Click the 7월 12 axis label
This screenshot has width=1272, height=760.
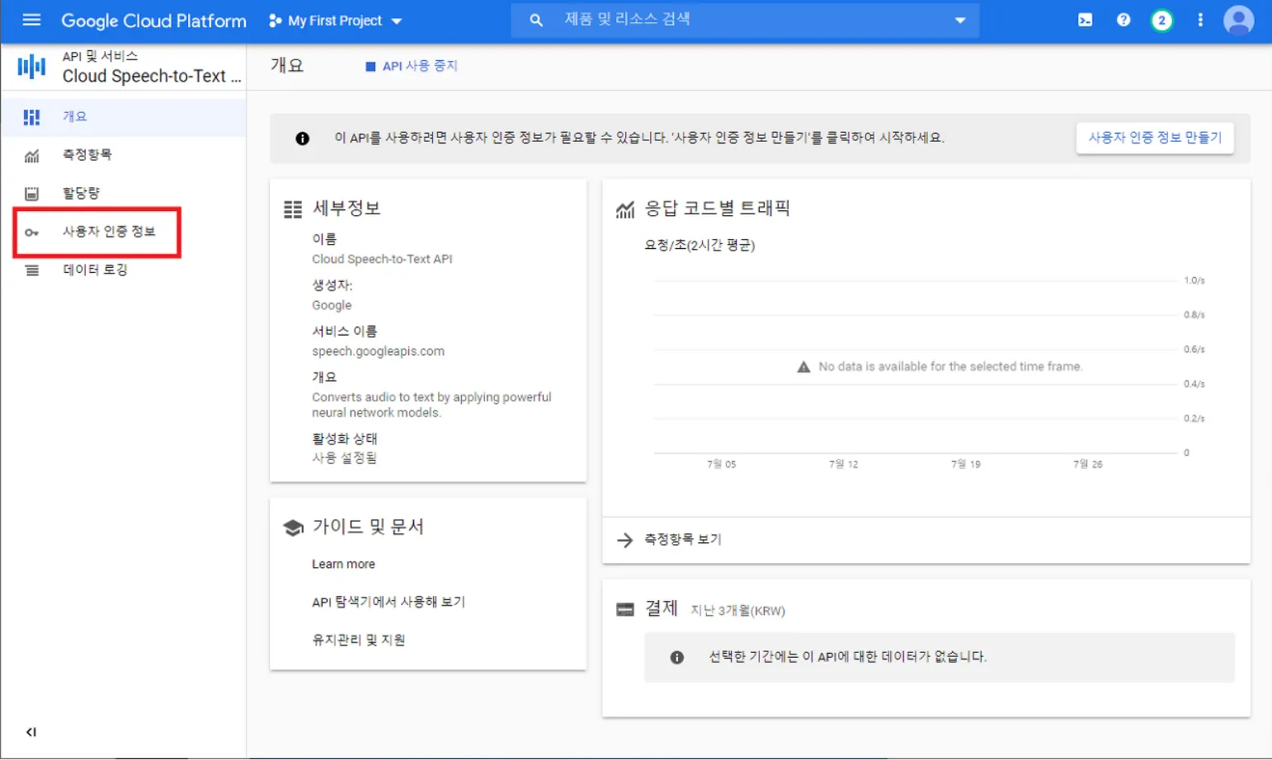(844, 465)
